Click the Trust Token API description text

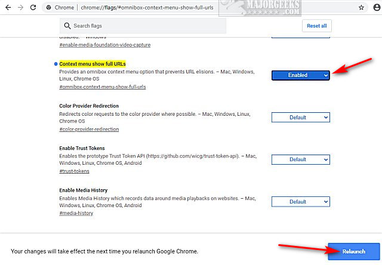[x=158, y=159]
